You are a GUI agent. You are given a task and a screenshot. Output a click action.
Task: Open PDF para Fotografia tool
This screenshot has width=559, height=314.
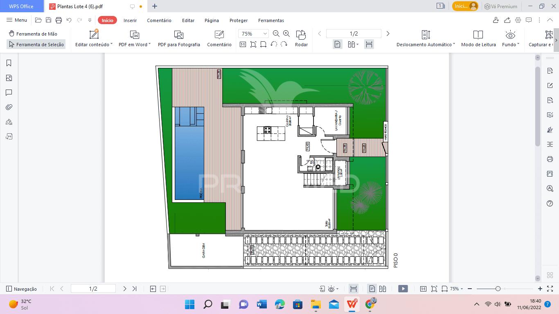[x=179, y=39]
